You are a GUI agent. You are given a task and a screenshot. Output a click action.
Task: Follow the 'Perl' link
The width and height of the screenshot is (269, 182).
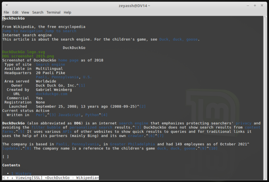(x=41, y=115)
